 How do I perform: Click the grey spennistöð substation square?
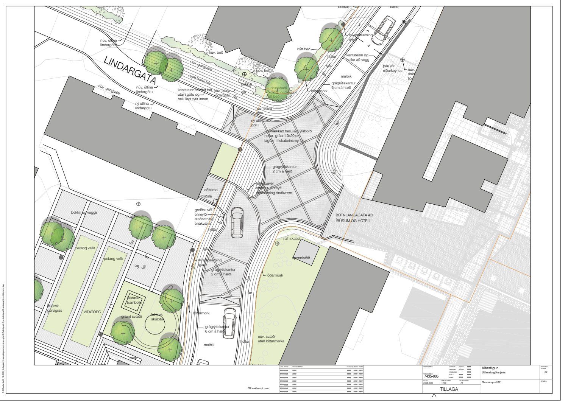pyautogui.click(x=306, y=251)
